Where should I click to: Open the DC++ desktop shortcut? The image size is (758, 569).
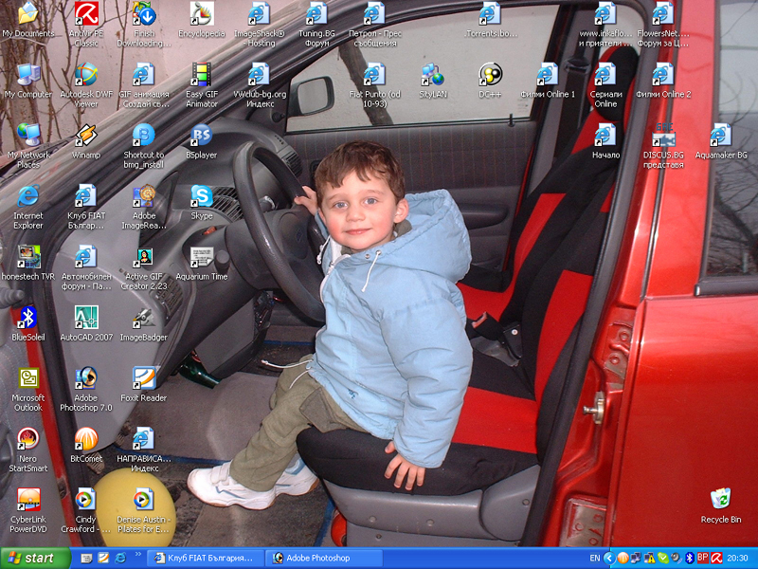(490, 74)
